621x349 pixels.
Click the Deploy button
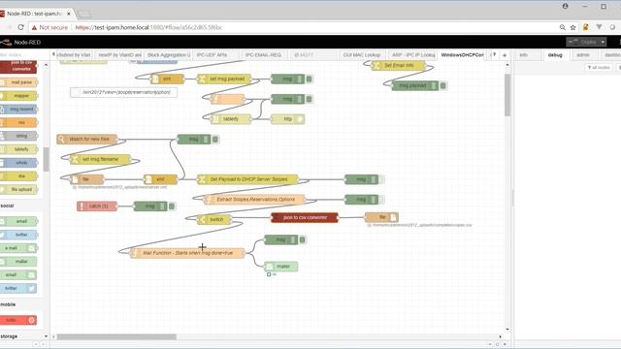click(x=582, y=42)
